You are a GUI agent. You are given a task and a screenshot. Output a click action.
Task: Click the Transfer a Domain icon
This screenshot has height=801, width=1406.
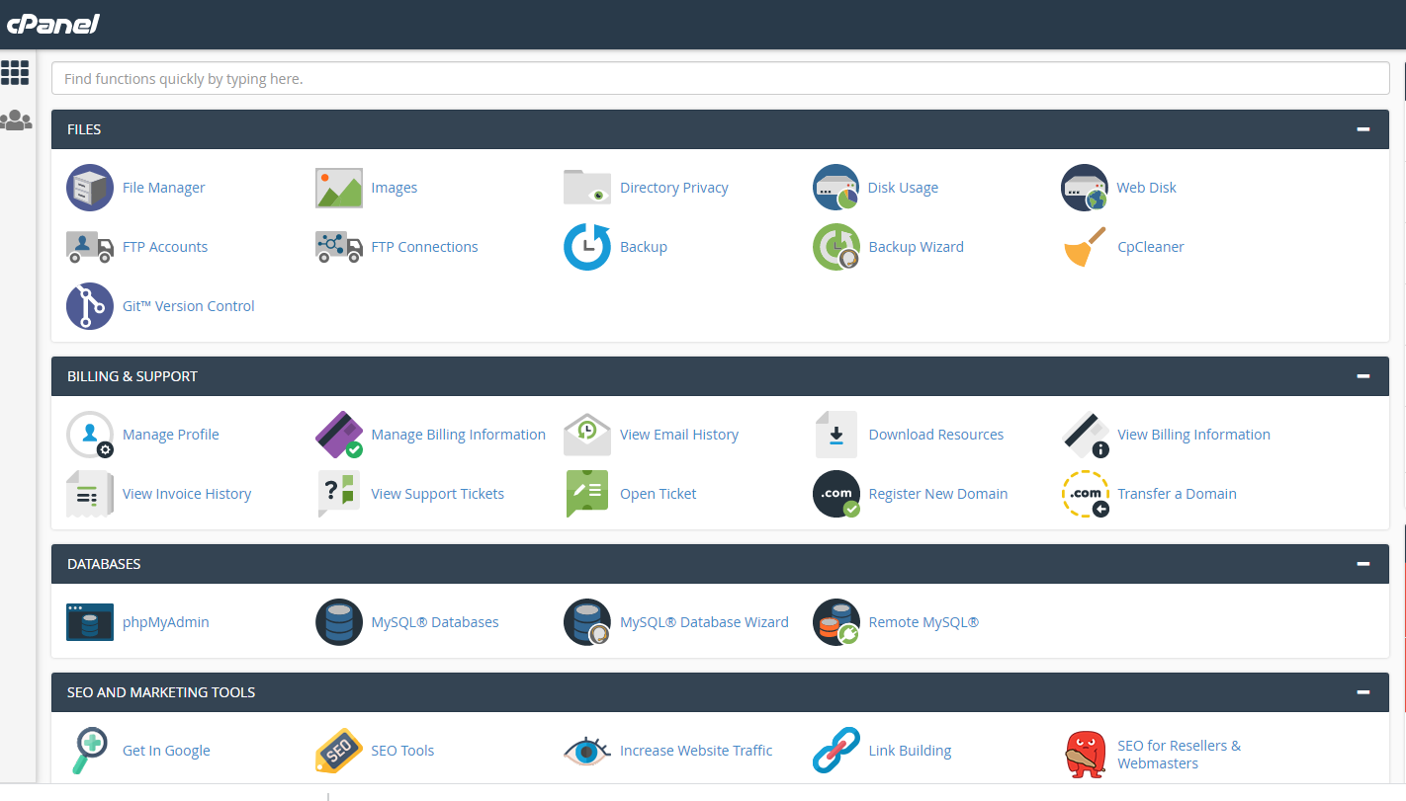tap(1085, 494)
